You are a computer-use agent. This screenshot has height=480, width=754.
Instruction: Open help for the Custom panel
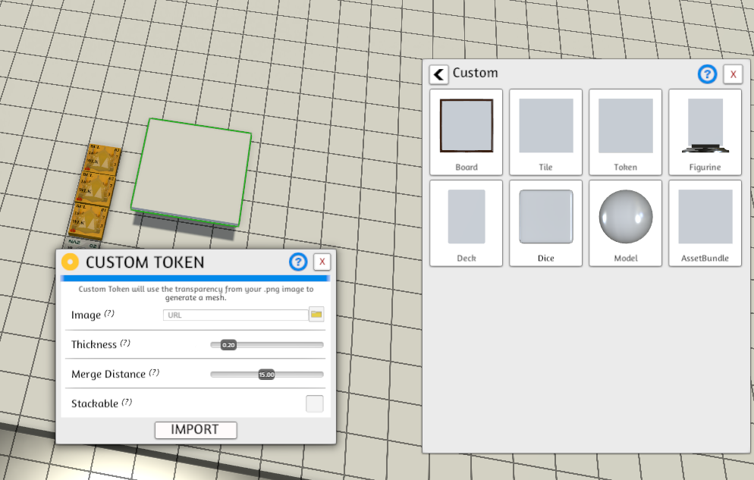click(707, 74)
